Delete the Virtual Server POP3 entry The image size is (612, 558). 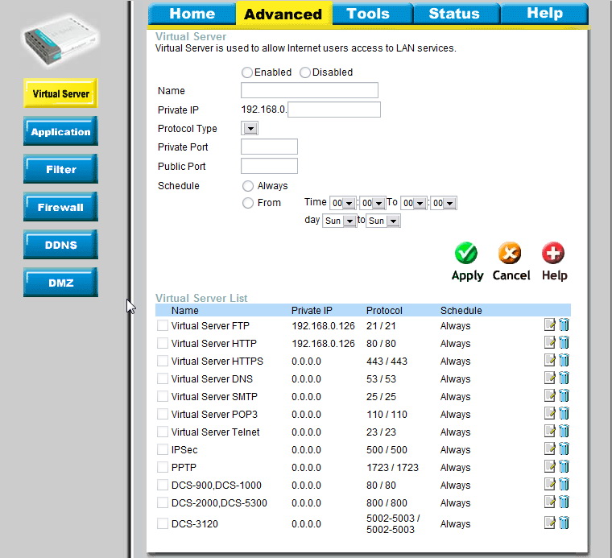[x=564, y=413]
